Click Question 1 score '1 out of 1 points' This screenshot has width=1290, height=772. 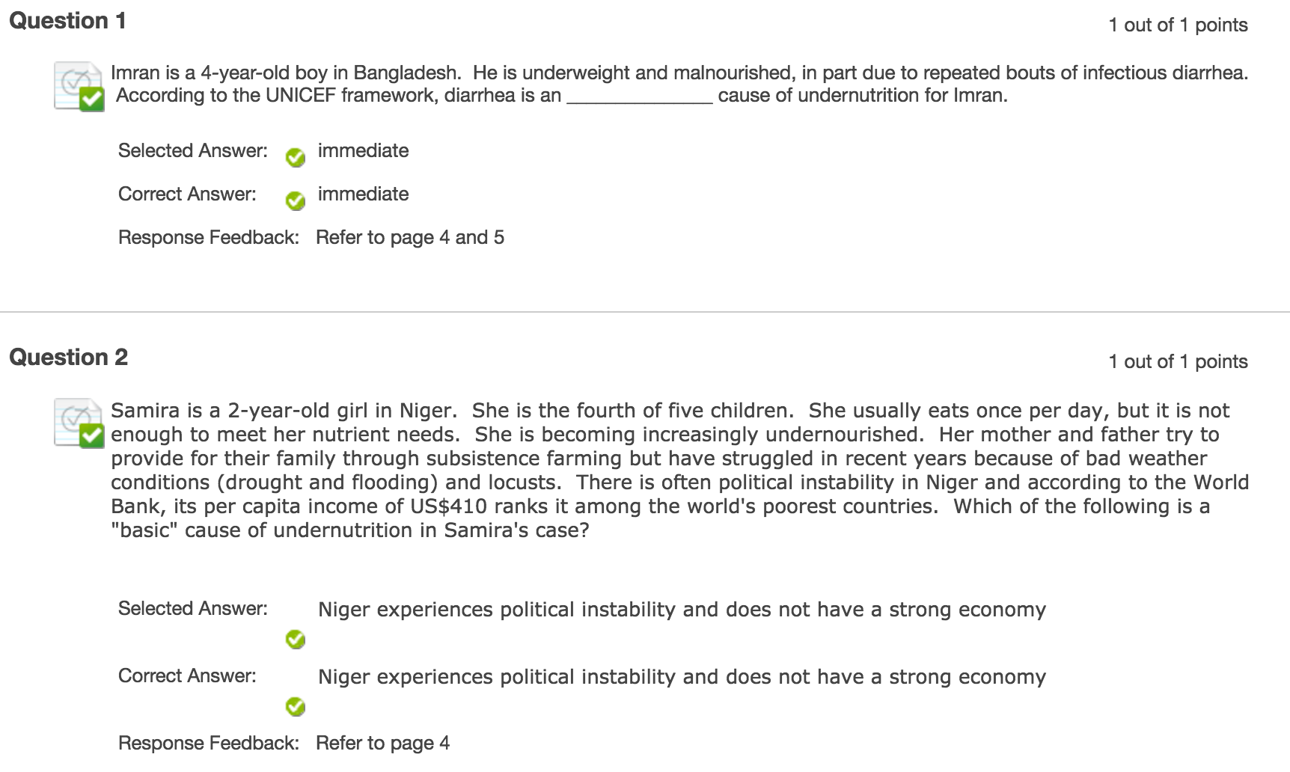1177,25
